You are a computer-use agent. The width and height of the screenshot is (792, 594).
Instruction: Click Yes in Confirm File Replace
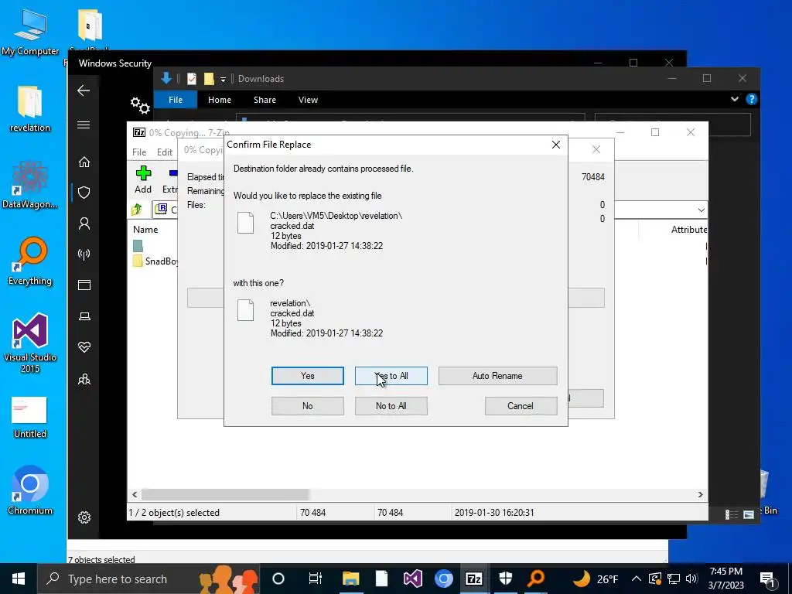(307, 376)
